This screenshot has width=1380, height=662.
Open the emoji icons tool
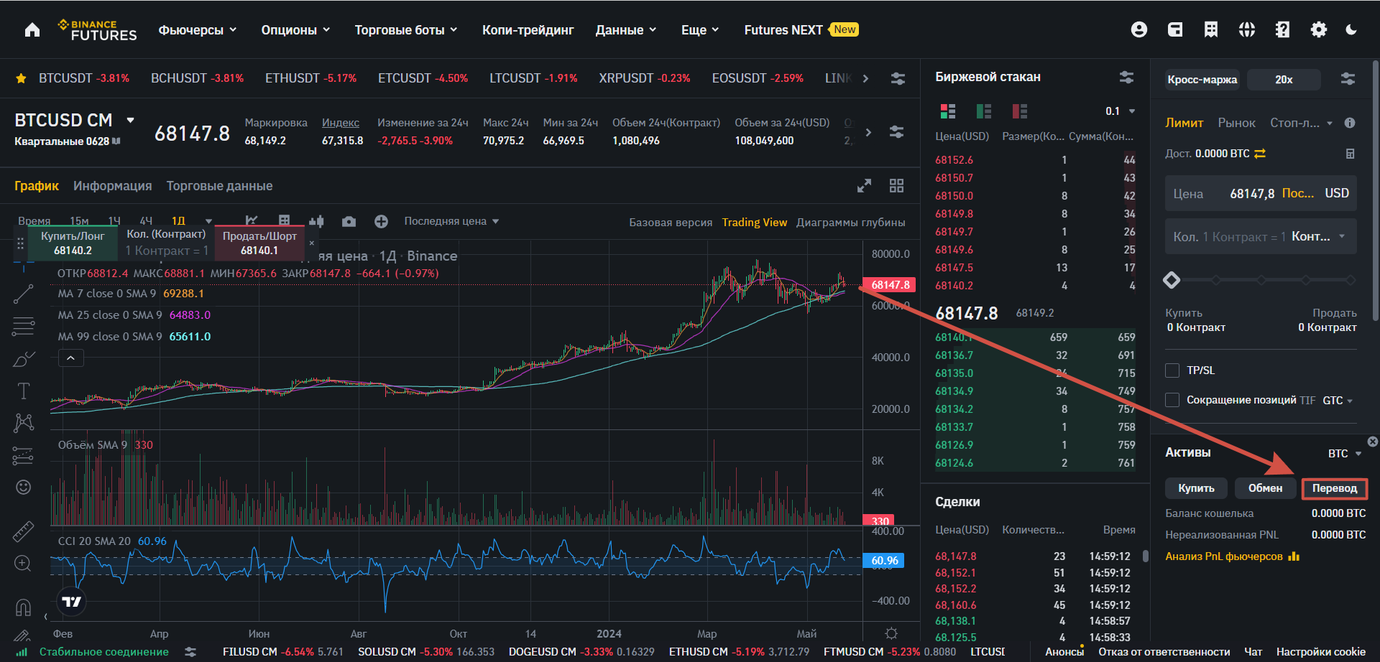pos(23,488)
